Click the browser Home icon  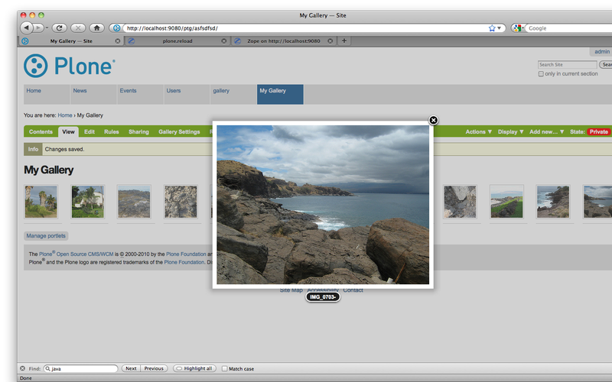pos(97,28)
